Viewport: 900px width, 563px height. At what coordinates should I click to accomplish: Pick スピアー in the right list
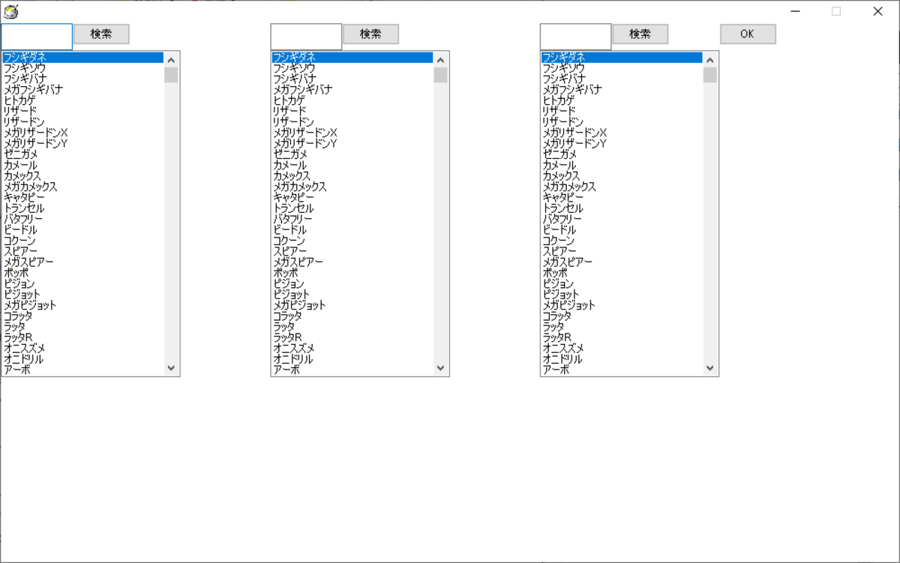tap(621, 252)
